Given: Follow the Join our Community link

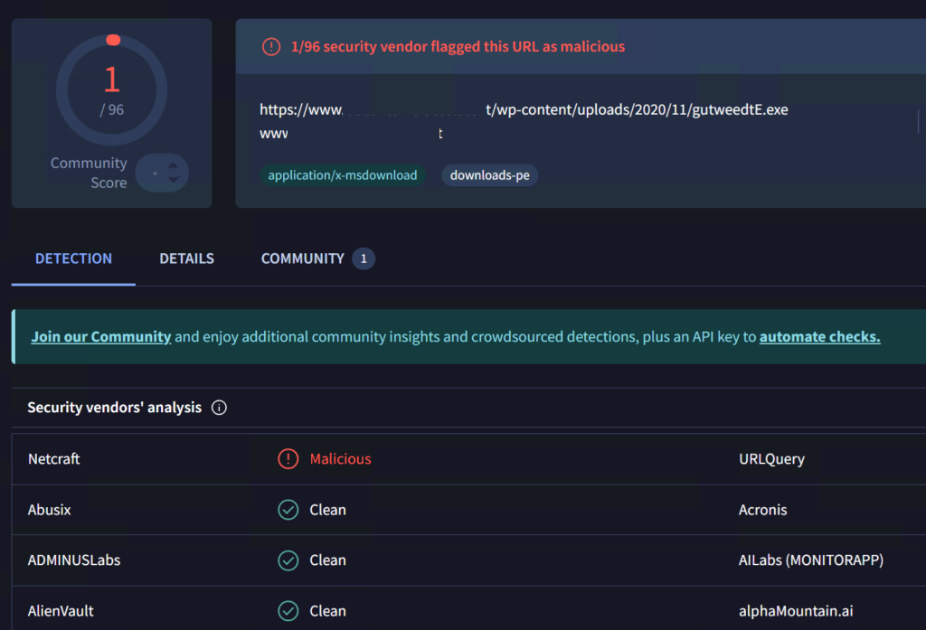Looking at the screenshot, I should 101,337.
